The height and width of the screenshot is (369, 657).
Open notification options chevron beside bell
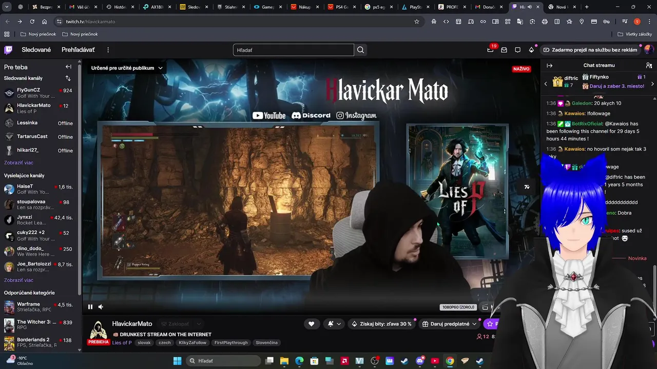[339, 324]
